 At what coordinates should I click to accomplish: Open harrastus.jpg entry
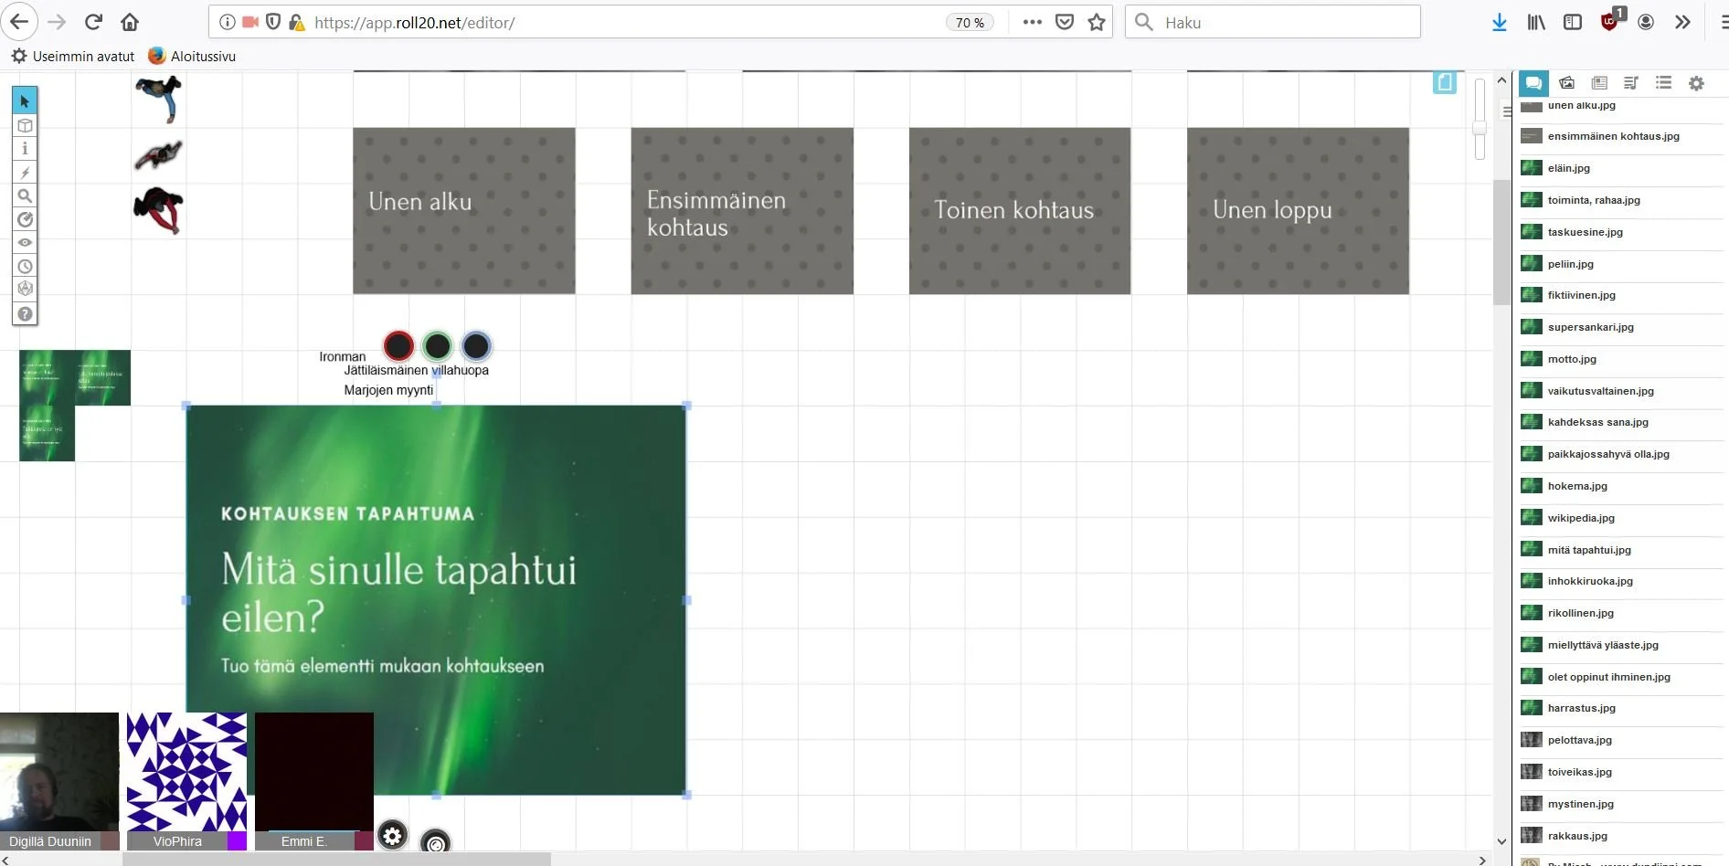(x=1620, y=708)
